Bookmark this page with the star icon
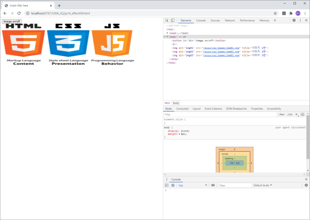The width and height of the screenshot is (310, 220). click(x=275, y=13)
